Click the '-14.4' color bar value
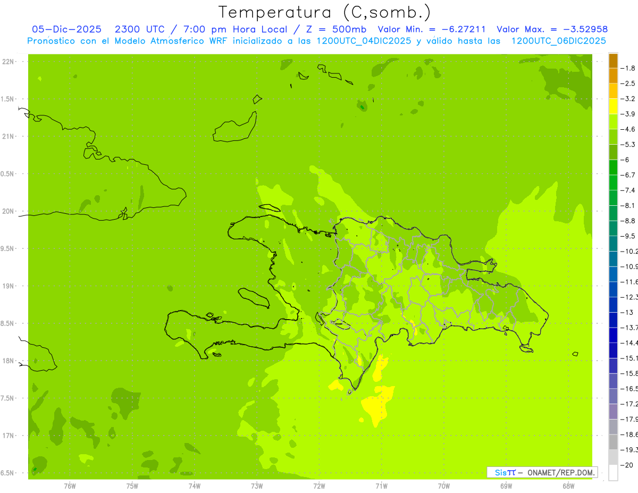The height and width of the screenshot is (493, 638). coord(629,343)
